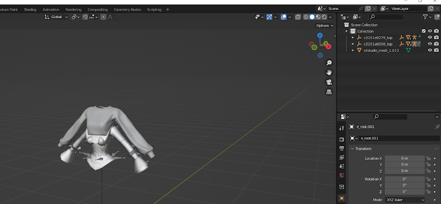Image resolution: width=441 pixels, height=204 pixels.
Task: Open the Object properties tab icon
Action: click(342, 198)
